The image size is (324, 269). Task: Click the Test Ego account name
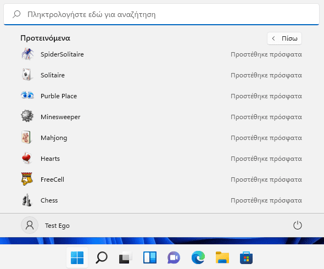click(x=58, y=226)
